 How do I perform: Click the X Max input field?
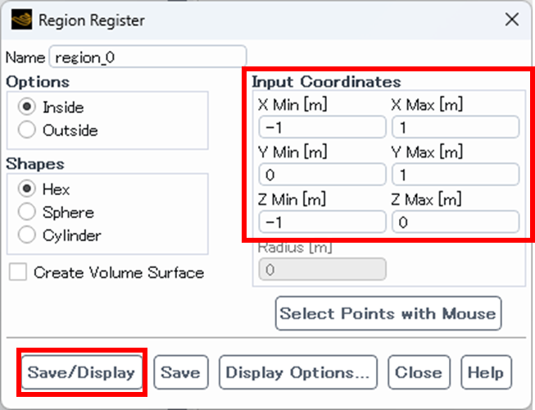coord(456,127)
